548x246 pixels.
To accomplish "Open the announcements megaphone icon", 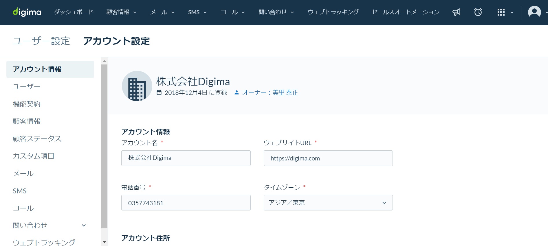I will [457, 12].
